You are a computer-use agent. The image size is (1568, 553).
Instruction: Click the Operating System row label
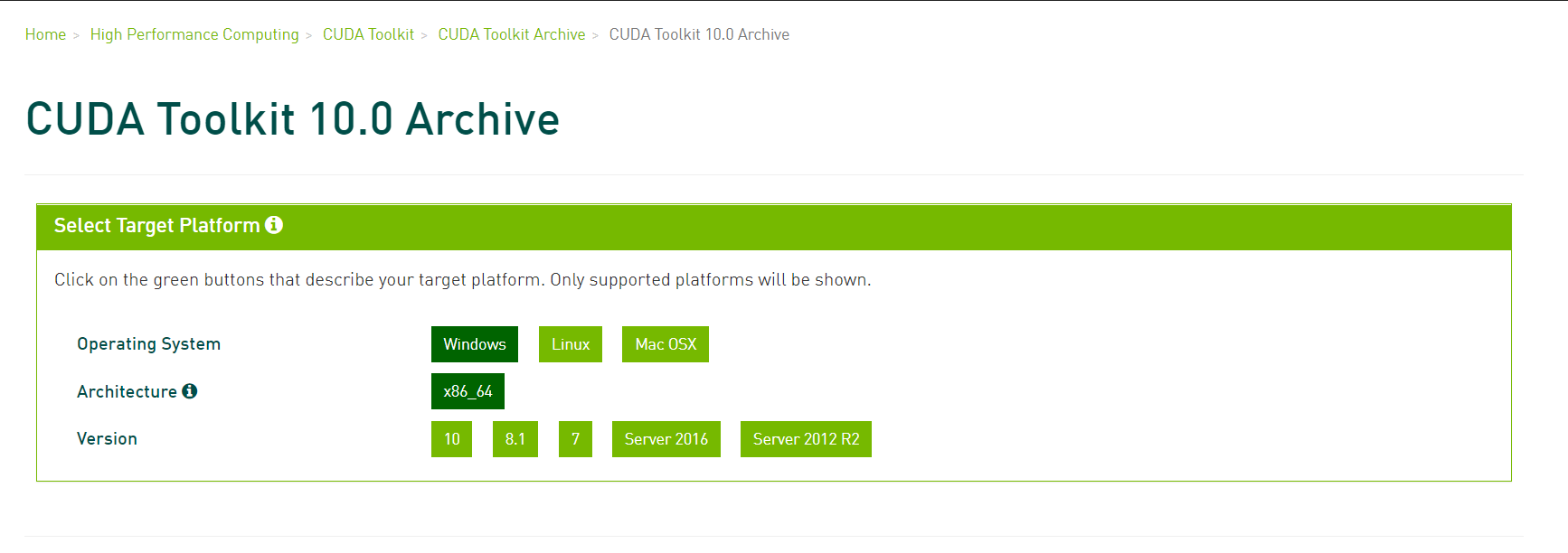click(x=149, y=344)
